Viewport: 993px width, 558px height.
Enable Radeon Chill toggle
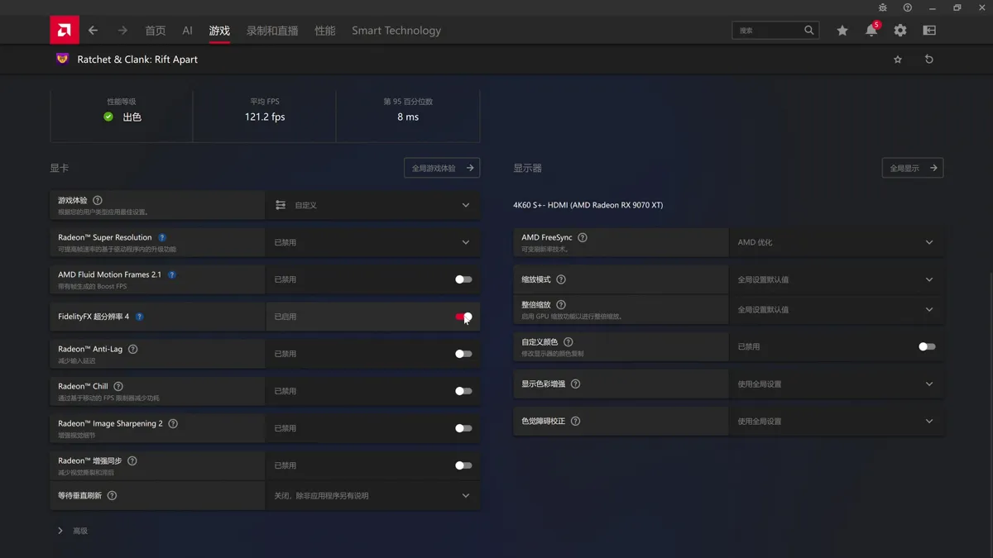point(463,391)
